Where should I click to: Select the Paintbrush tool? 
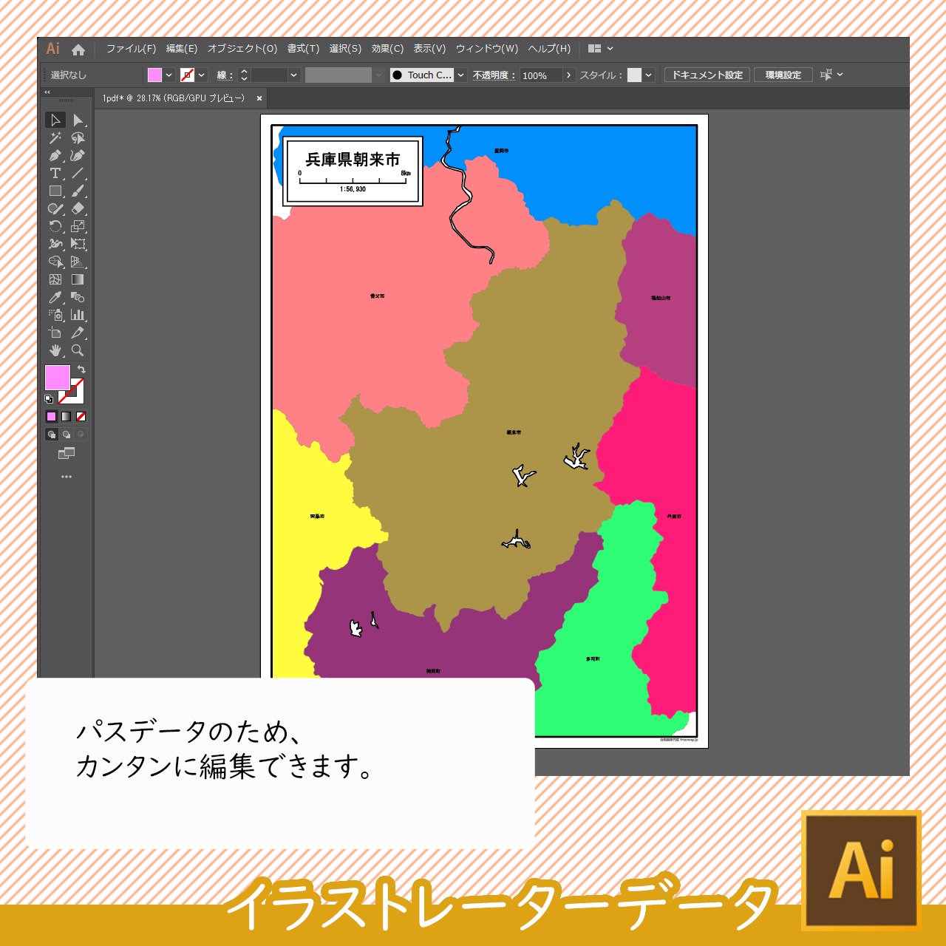78,191
